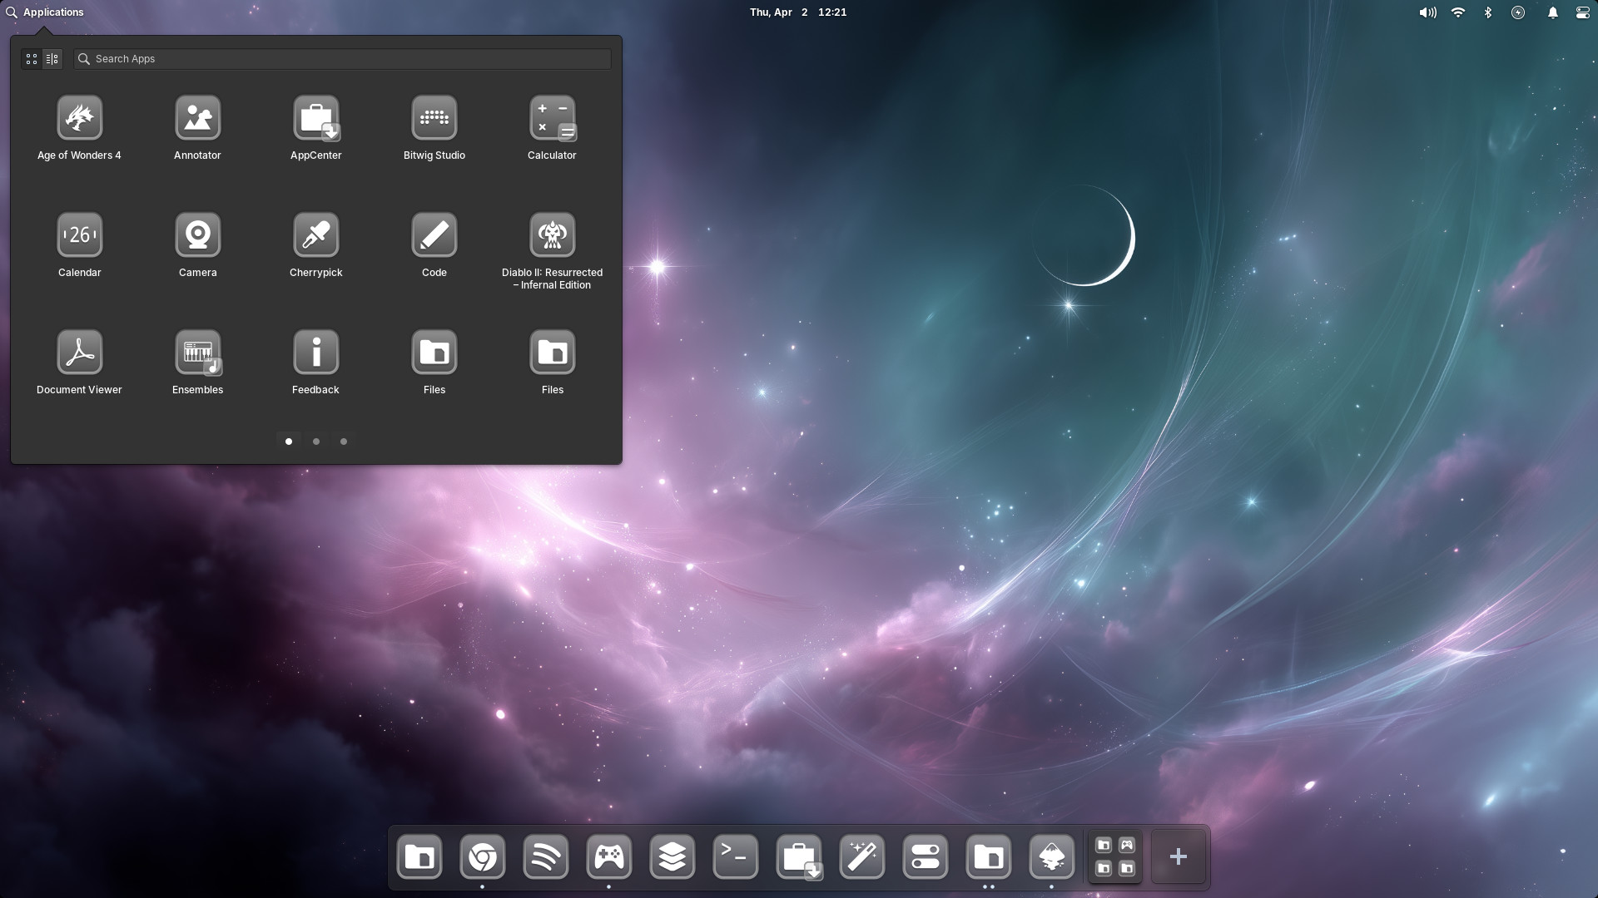Open the Annotator app

(x=197, y=118)
